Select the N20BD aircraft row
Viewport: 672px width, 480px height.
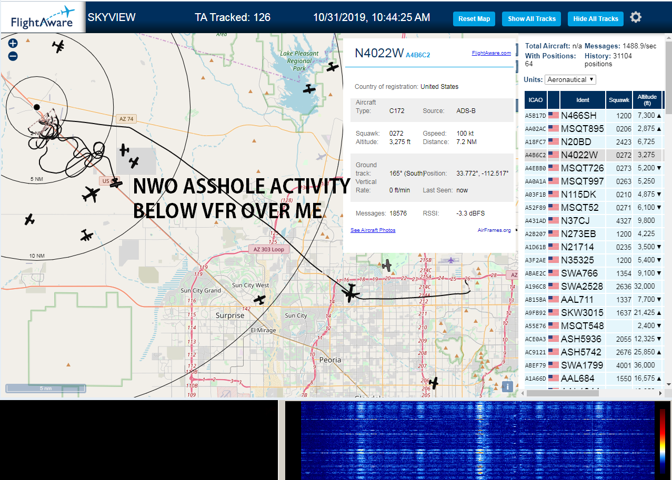(x=594, y=141)
